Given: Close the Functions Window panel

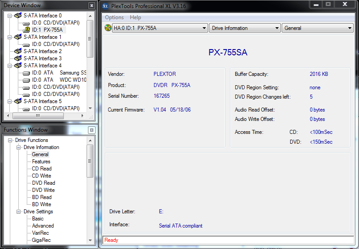Looking at the screenshot, I should click(92, 130).
